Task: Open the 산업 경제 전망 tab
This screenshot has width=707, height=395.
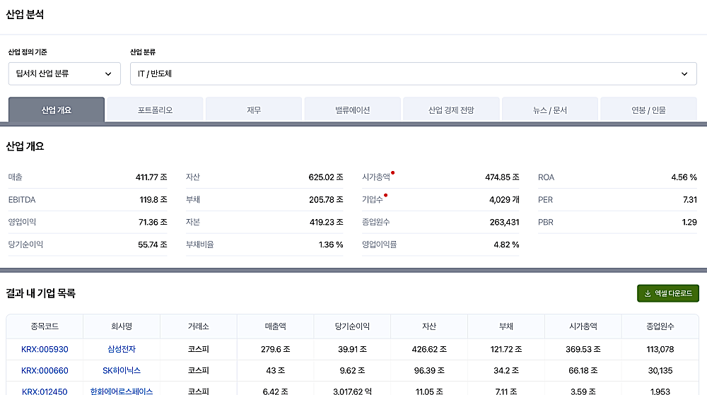Action: coord(451,110)
